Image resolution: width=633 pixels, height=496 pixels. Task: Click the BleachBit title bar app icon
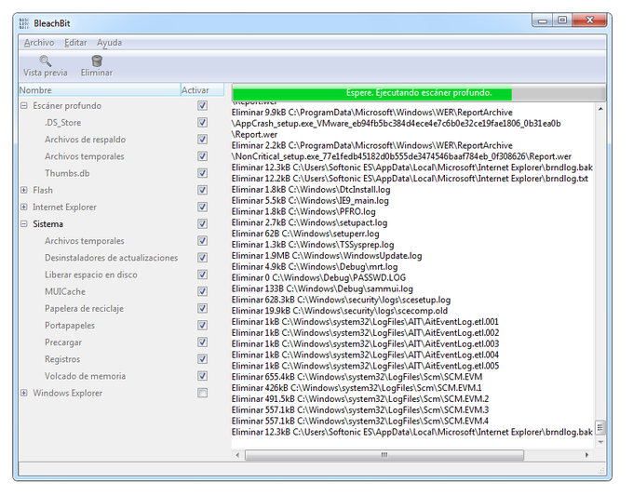[24, 23]
